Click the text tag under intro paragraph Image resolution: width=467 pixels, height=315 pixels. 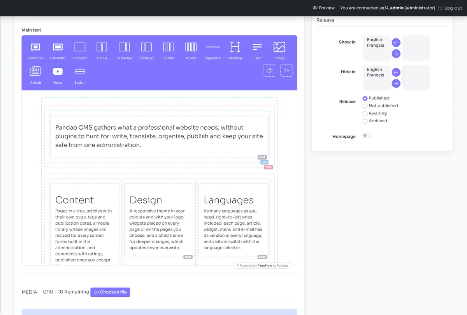(262, 157)
